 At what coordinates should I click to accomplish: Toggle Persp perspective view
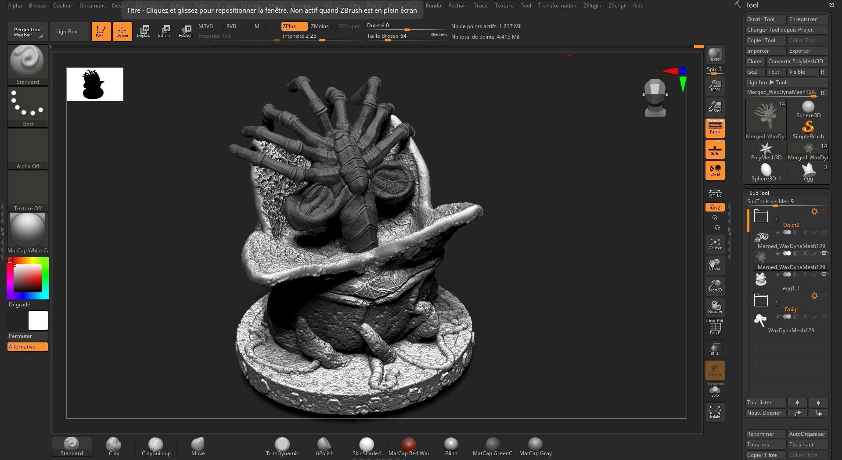[715, 128]
